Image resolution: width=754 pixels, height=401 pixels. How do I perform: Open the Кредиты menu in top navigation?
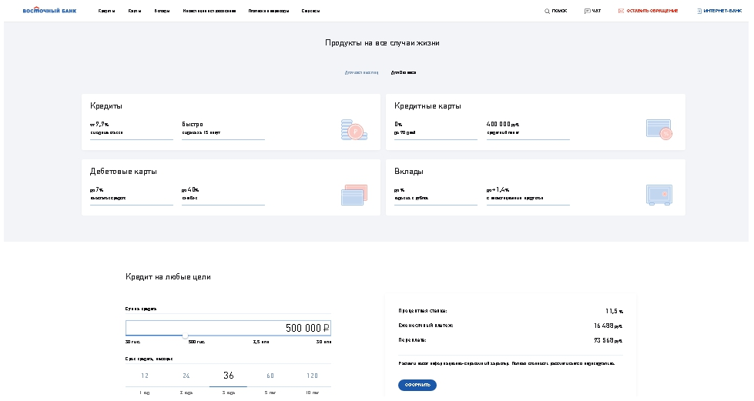[x=106, y=12]
